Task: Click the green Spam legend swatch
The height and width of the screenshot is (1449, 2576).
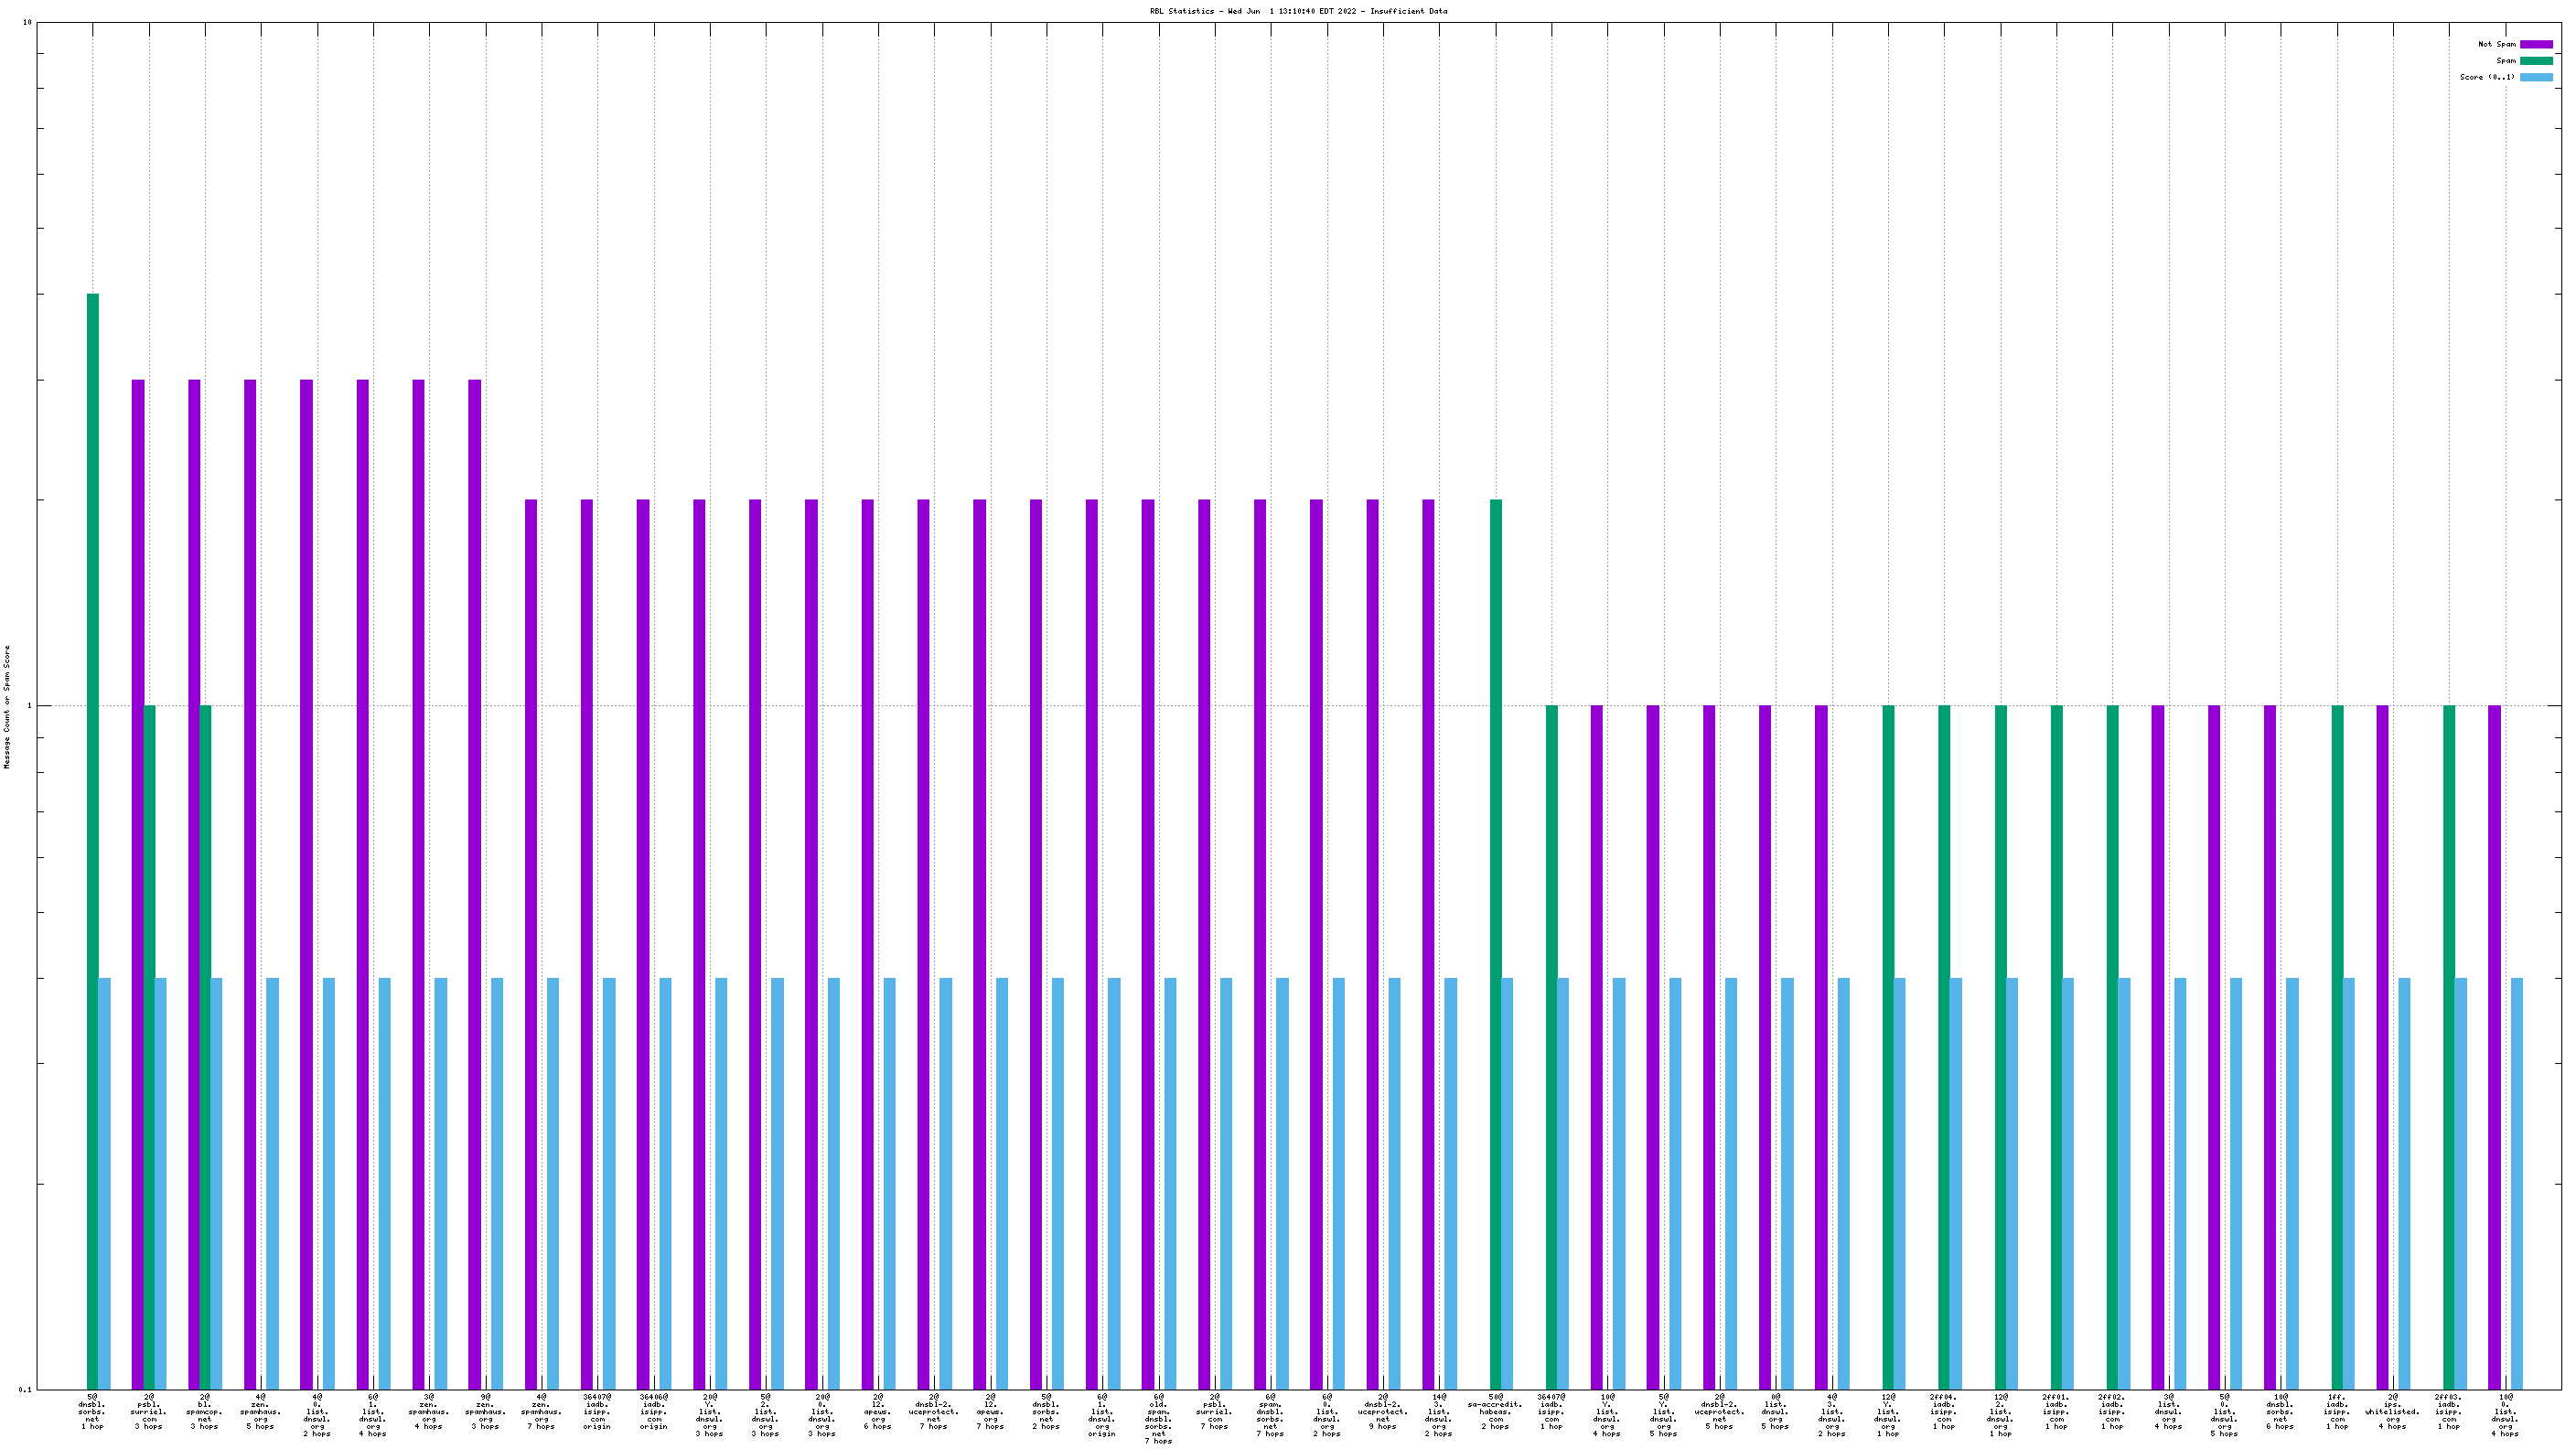Action: tap(2535, 61)
